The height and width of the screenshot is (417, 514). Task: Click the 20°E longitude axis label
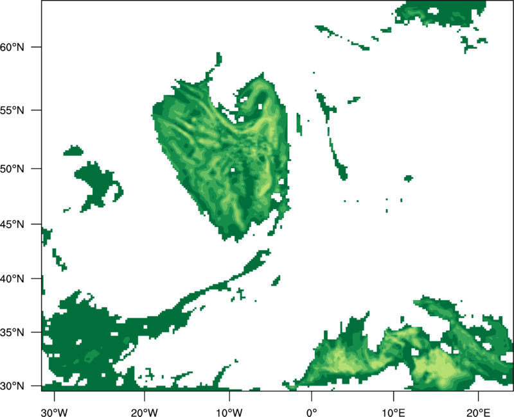478,413
